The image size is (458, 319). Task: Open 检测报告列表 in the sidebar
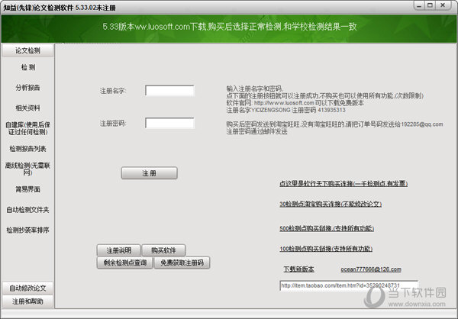[27, 149]
